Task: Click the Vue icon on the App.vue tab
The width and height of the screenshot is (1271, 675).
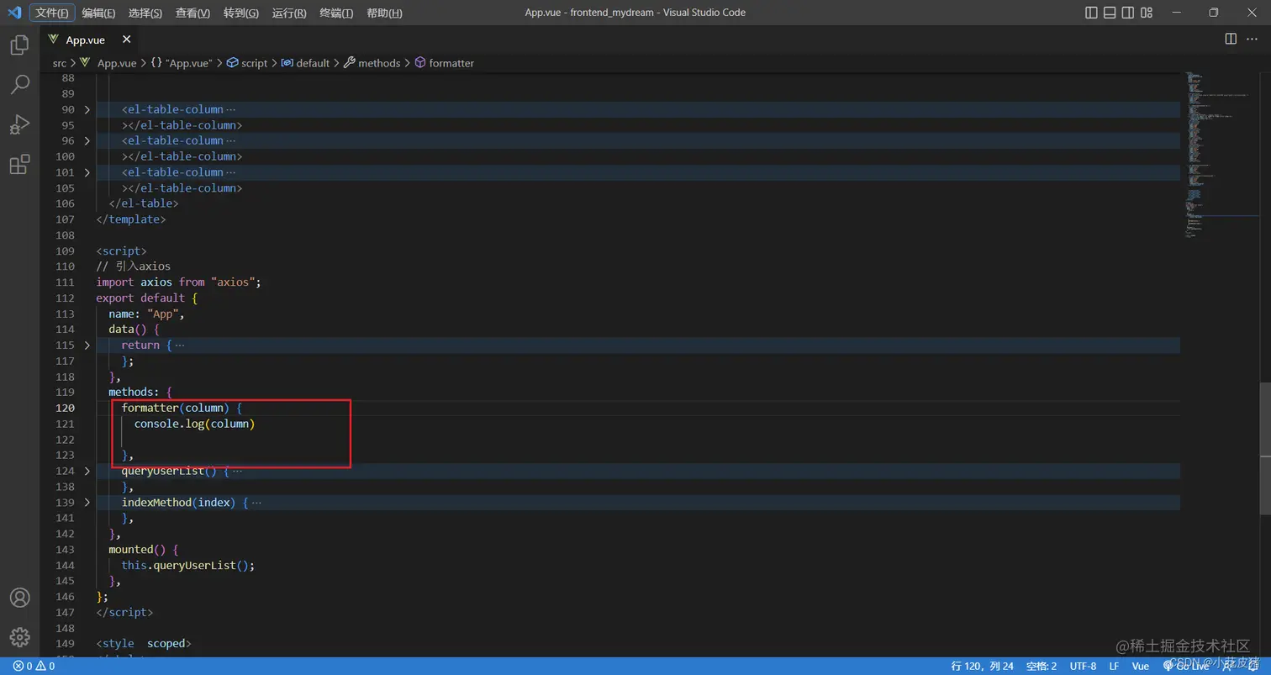Action: click(54, 40)
